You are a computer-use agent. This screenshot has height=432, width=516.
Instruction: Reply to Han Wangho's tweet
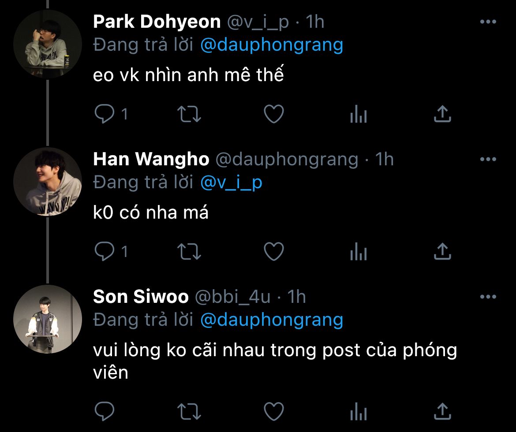[x=105, y=251]
